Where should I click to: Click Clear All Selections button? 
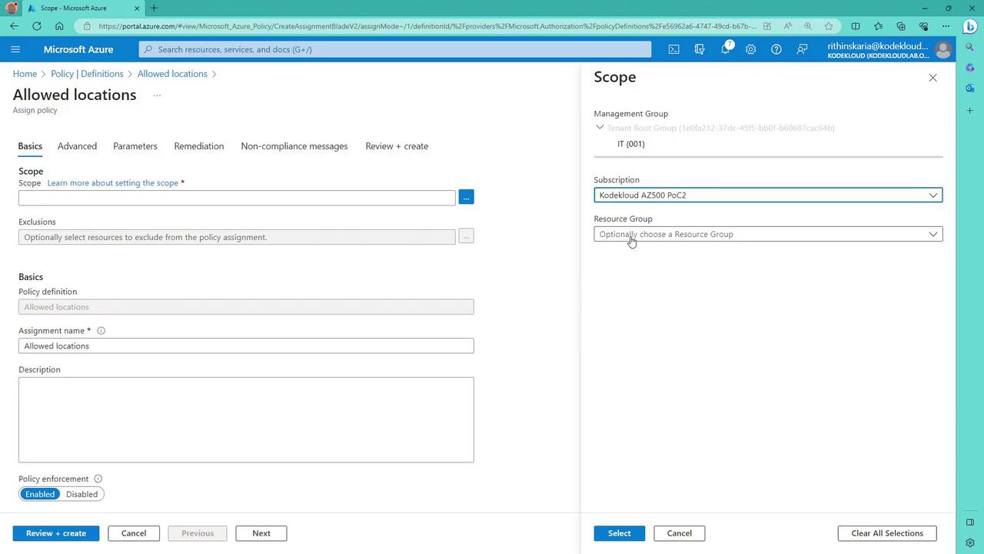coord(887,533)
